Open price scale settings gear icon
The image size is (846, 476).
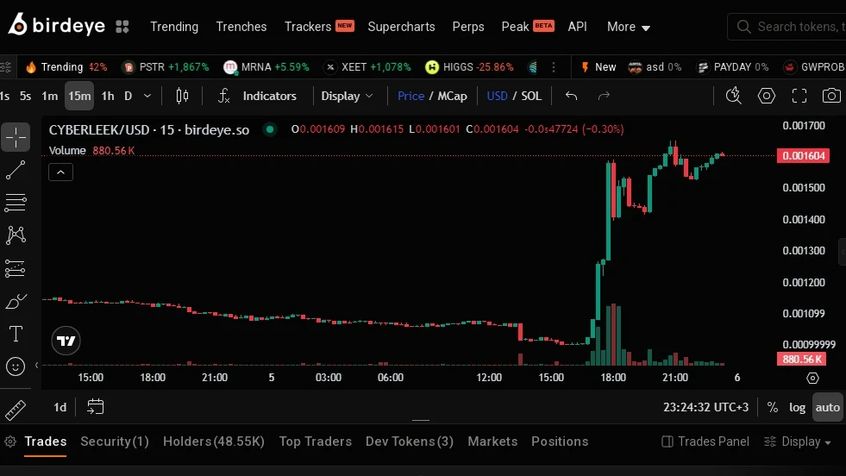tap(812, 379)
